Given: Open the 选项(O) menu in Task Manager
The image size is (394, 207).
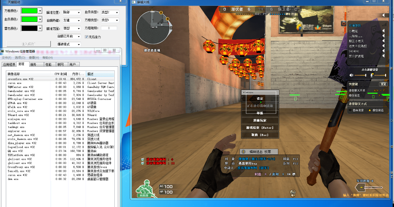Looking at the screenshot, I should (20, 57).
